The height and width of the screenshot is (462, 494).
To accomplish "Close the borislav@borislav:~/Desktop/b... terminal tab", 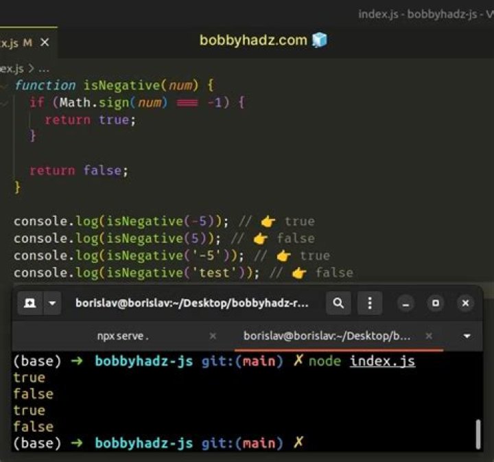I will click(x=429, y=336).
